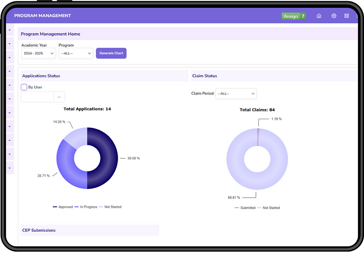
Task: Click the Amigo help question mark
Action: 303,16
